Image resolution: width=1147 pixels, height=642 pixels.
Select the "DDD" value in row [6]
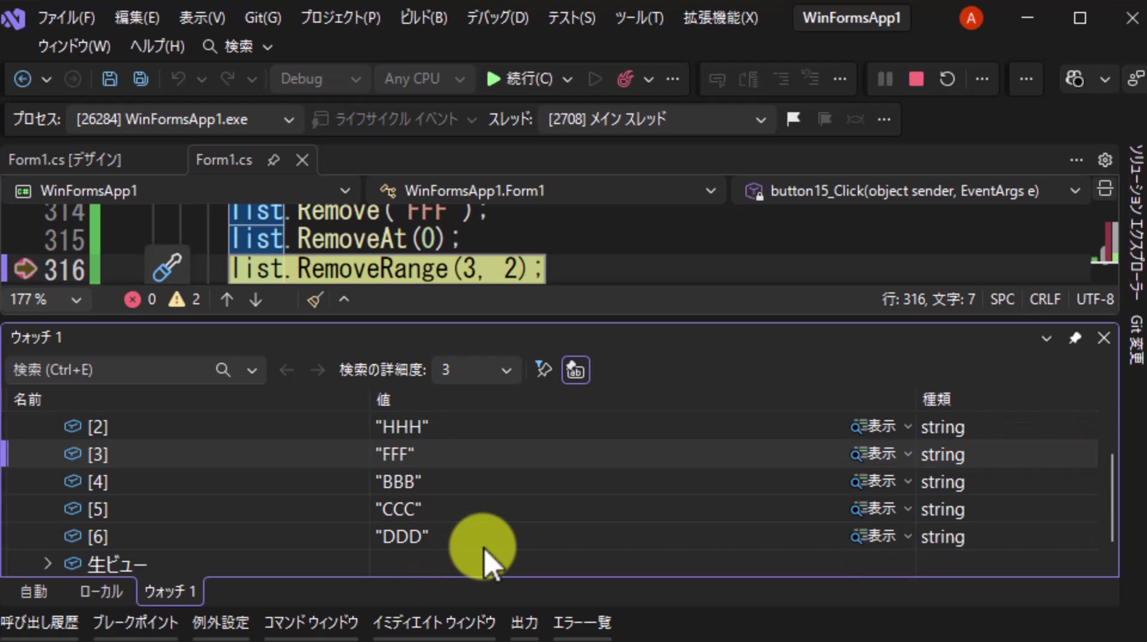click(x=402, y=536)
